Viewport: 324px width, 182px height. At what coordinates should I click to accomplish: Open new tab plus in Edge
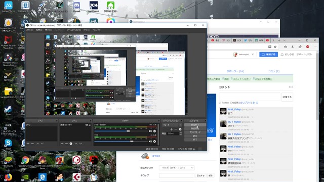pyautogui.click(x=279, y=40)
